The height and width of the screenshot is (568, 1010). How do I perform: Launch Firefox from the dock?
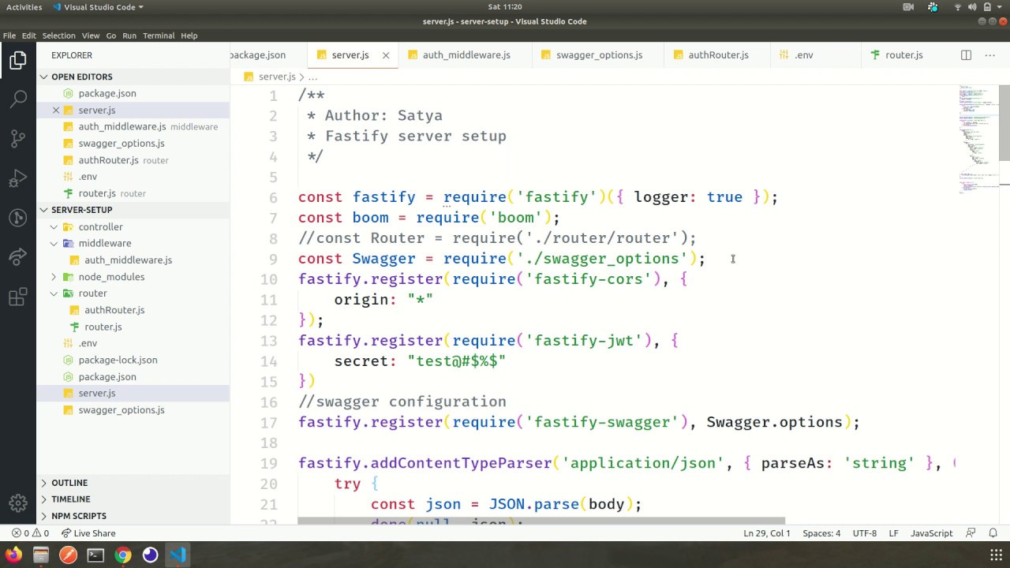tap(13, 555)
